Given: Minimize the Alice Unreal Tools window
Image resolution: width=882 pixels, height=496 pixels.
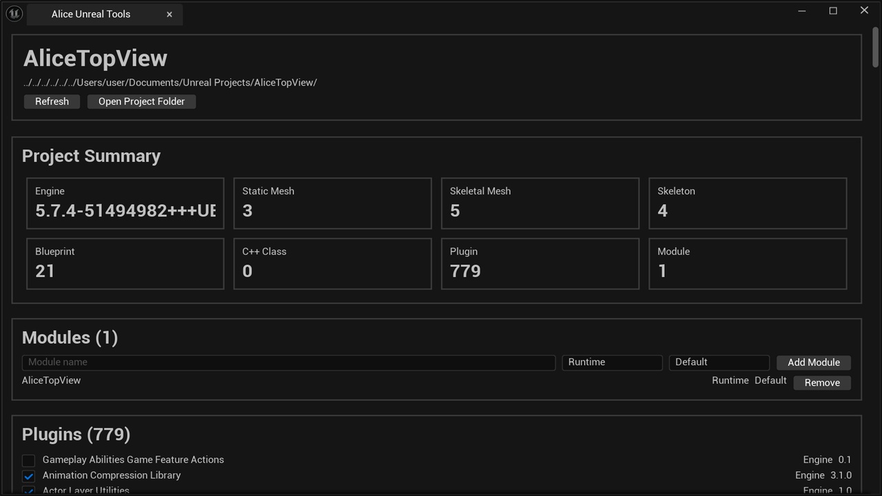Looking at the screenshot, I should click(x=802, y=10).
